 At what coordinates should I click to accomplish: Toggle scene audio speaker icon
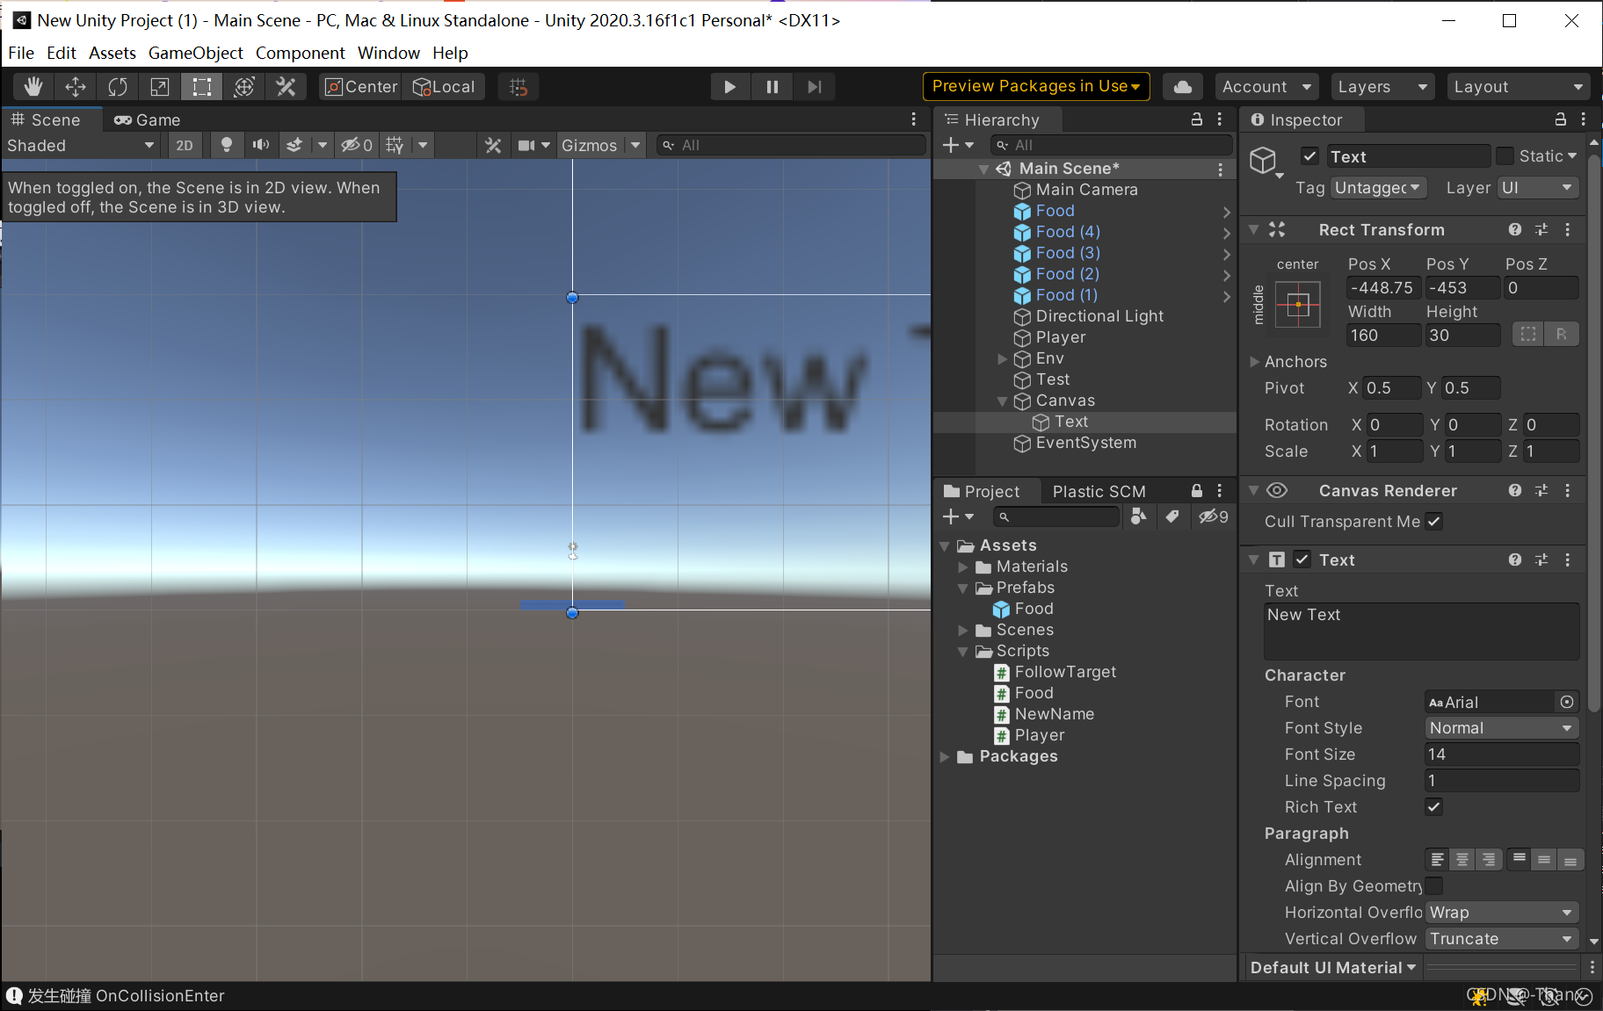[x=261, y=146]
